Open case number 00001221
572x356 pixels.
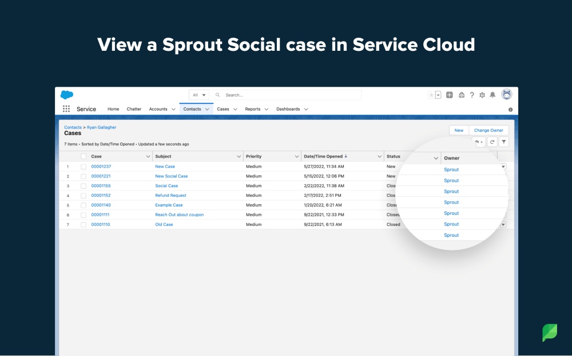pos(101,176)
